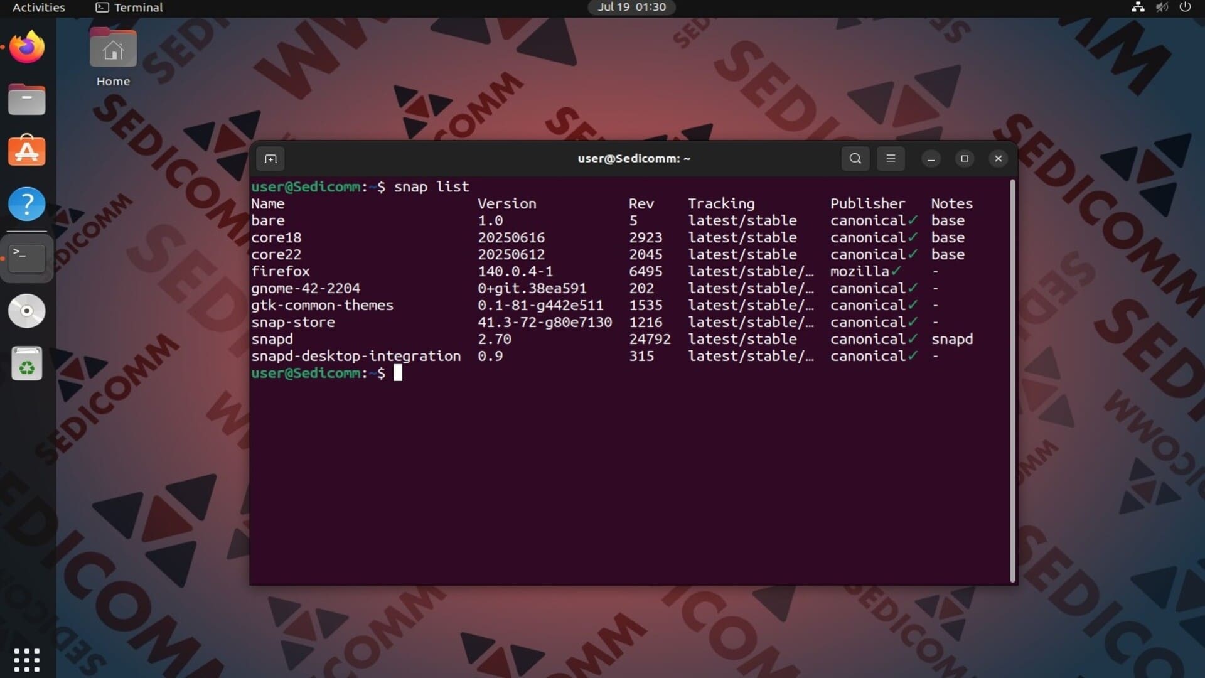
Task: Click the 'firefox' package name
Action: 281,272
